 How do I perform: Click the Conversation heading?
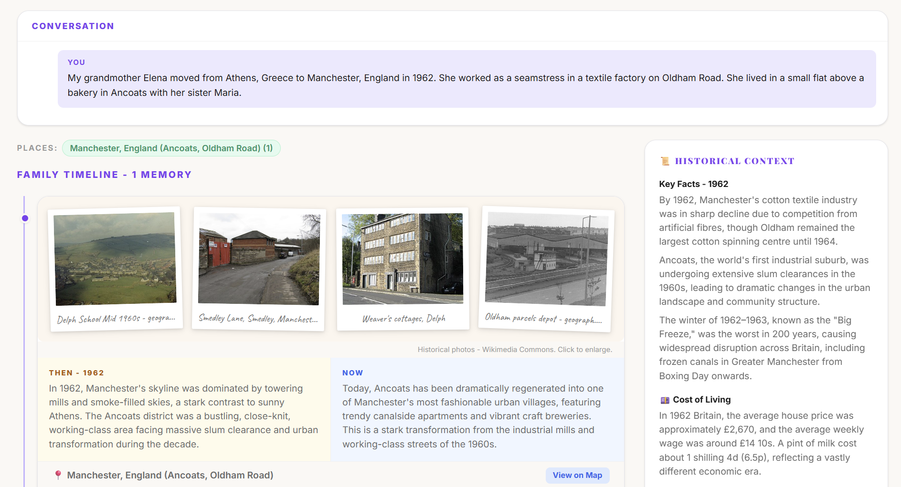click(x=73, y=26)
